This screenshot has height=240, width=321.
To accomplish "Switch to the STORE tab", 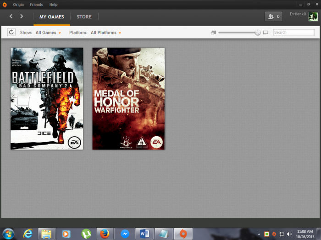I will (x=84, y=17).
